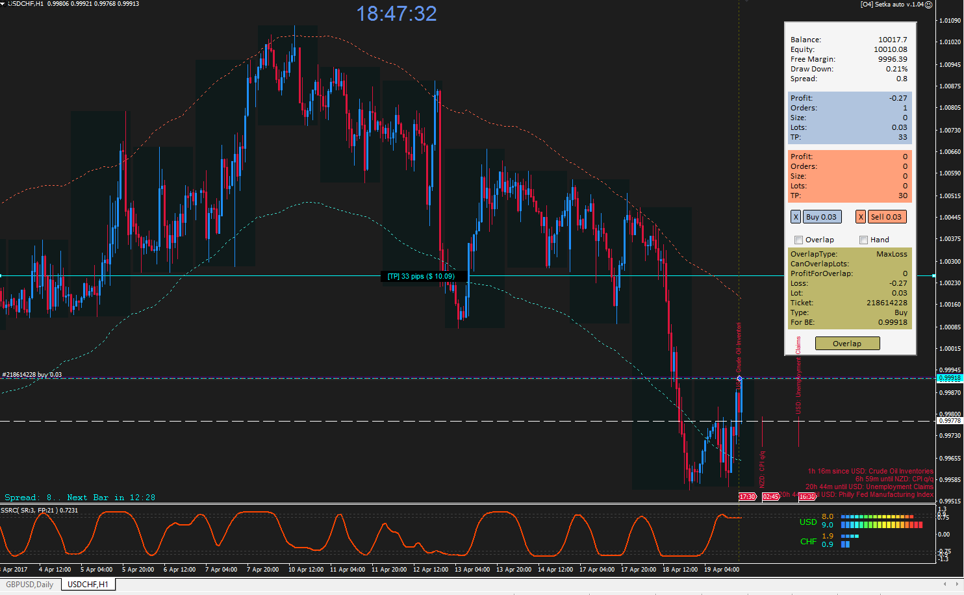The width and height of the screenshot is (964, 595).
Task: Click the Buy 0.03 button
Action: [822, 217]
